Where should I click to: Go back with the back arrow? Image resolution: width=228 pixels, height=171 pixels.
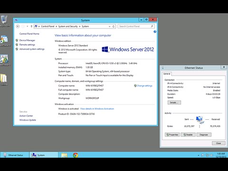pyautogui.click(x=18, y=26)
